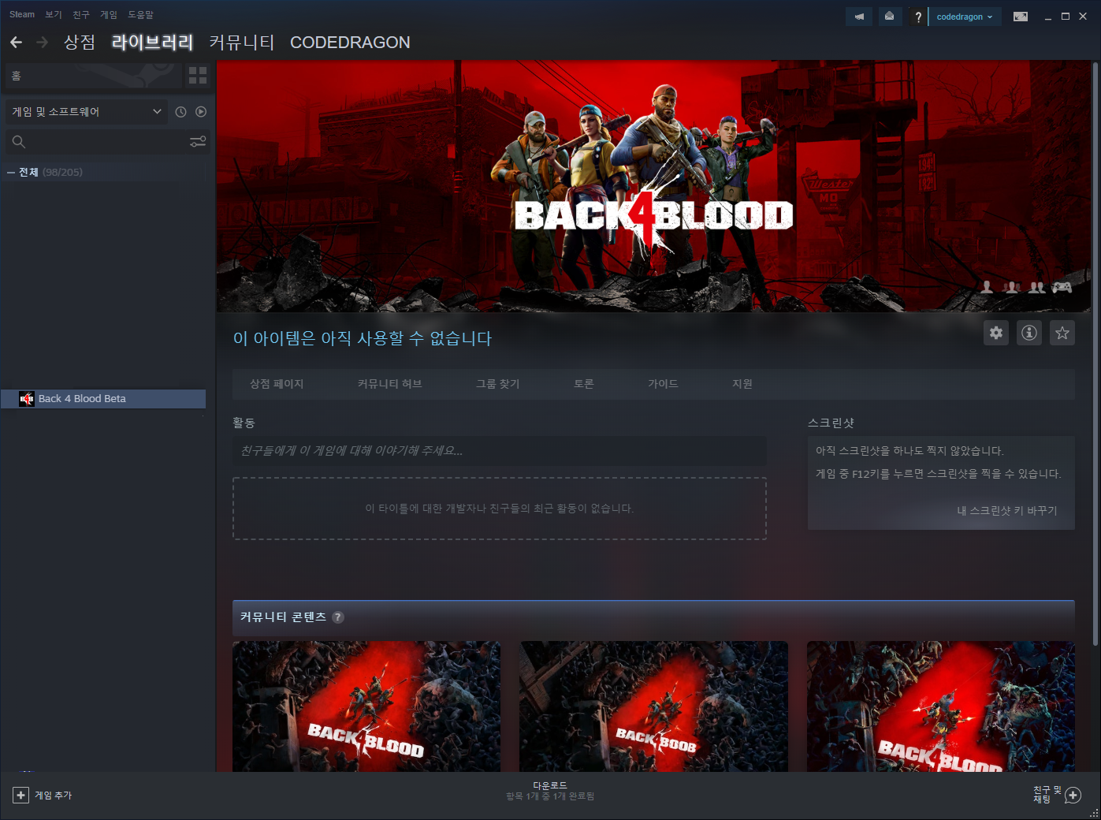Viewport: 1101px width, 820px height.
Task: Open the 커뮤니티 tab
Action: click(x=242, y=42)
